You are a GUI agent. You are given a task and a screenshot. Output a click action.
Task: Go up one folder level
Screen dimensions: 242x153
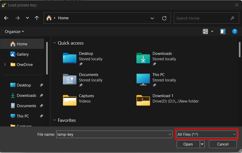coord(37,18)
